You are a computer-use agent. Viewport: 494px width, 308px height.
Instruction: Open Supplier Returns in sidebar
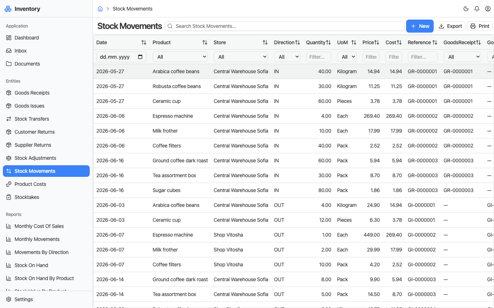(46, 145)
